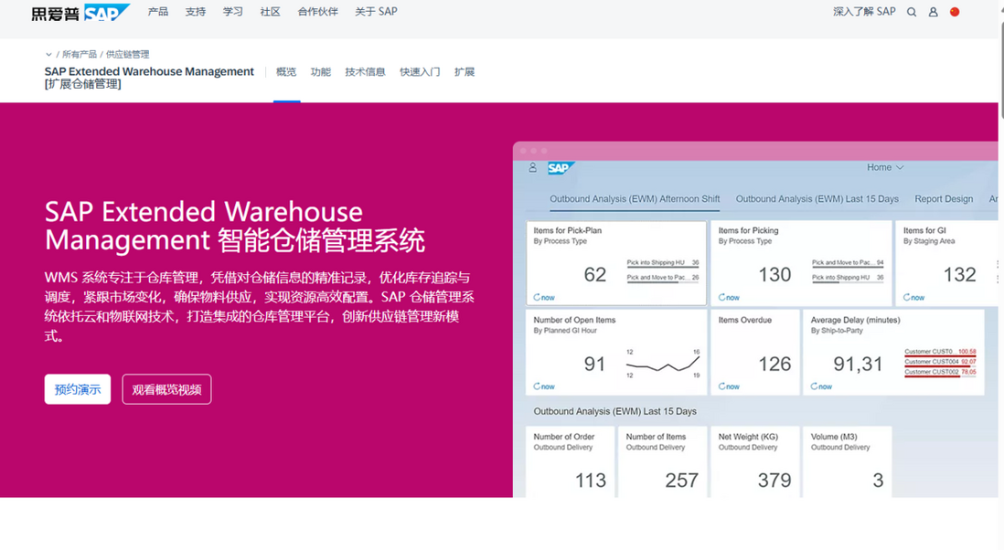The image size is (1004, 550).
Task: Select the 技术信息 tab
Action: (x=365, y=71)
